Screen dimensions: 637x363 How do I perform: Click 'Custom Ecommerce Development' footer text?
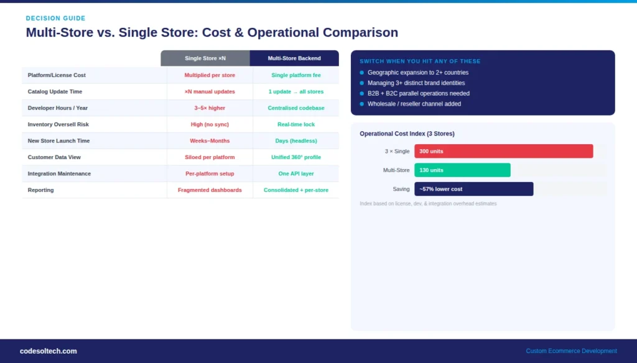pyautogui.click(x=571, y=351)
